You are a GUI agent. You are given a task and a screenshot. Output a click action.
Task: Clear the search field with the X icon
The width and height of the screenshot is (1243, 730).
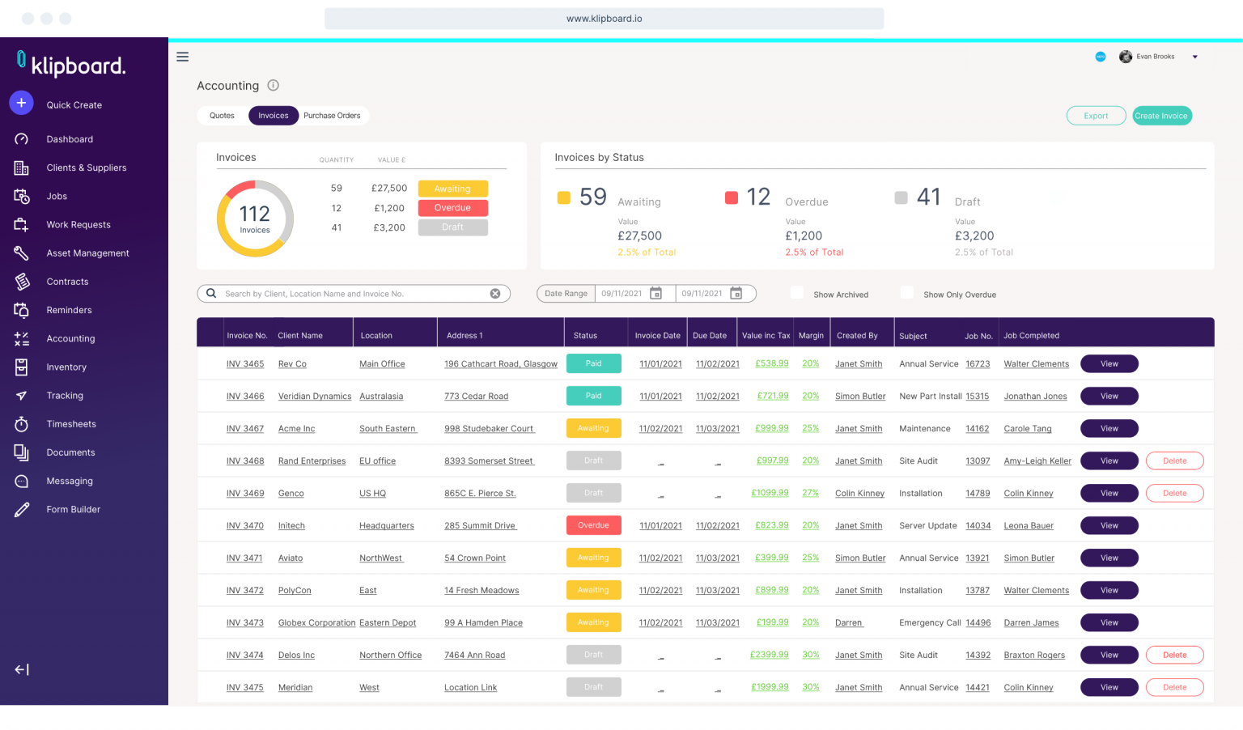tap(495, 294)
